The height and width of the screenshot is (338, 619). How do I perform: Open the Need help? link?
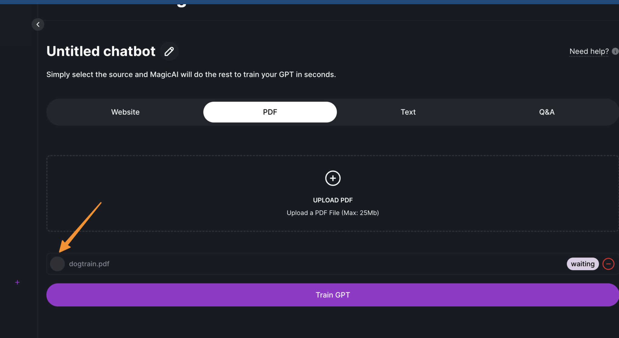[589, 52]
